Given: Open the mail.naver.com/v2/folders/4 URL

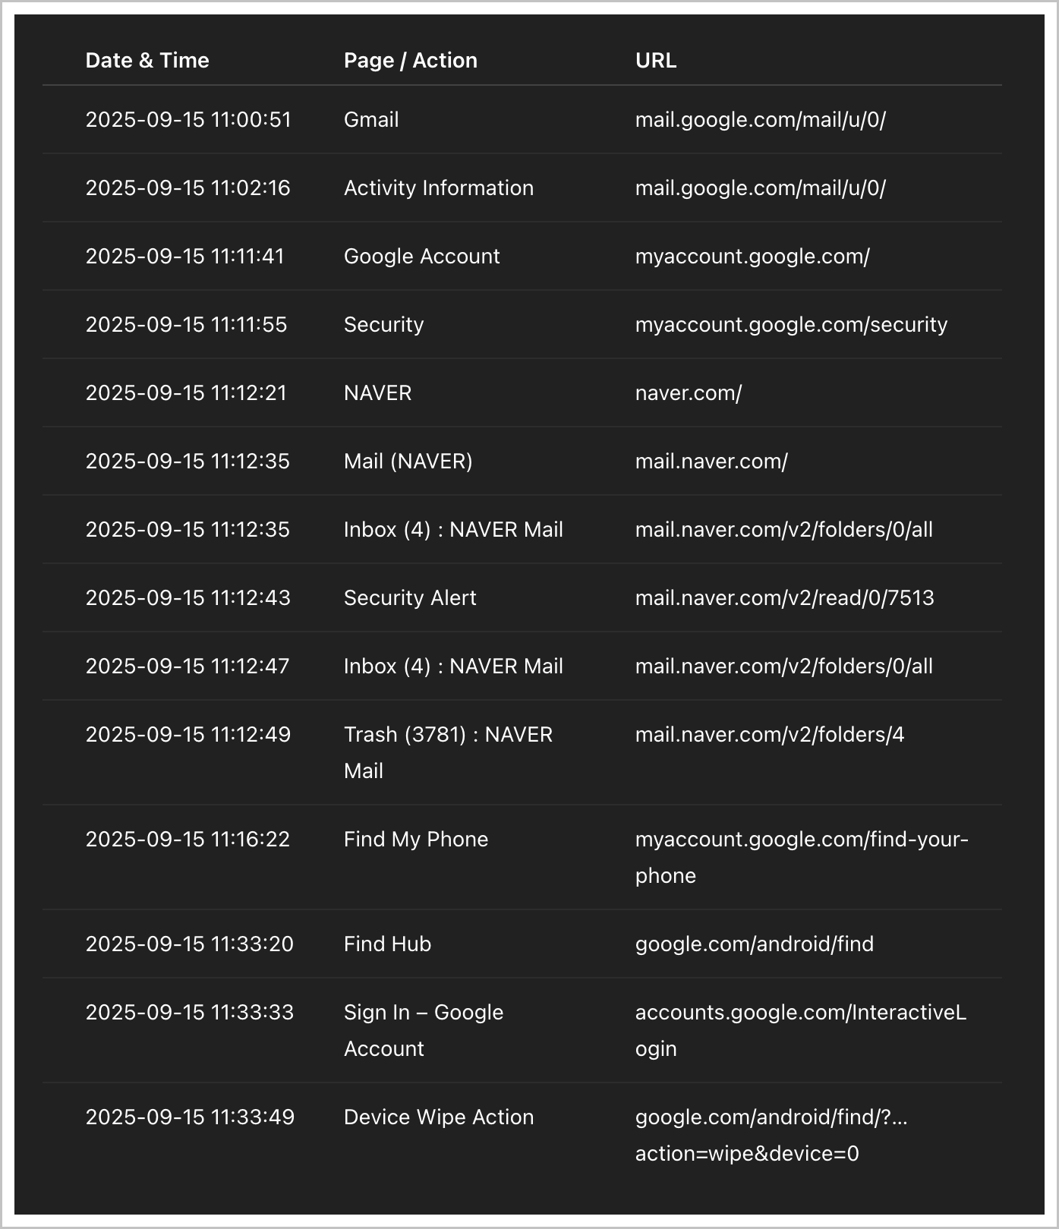Looking at the screenshot, I should click(x=769, y=735).
